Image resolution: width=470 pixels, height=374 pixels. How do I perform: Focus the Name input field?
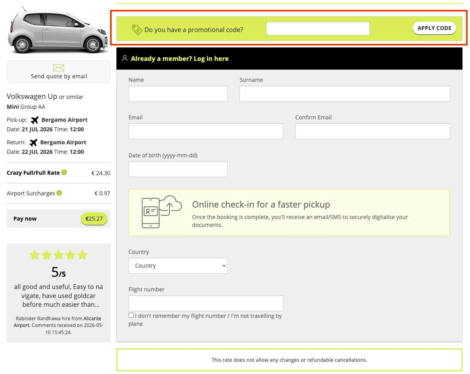[x=178, y=94]
